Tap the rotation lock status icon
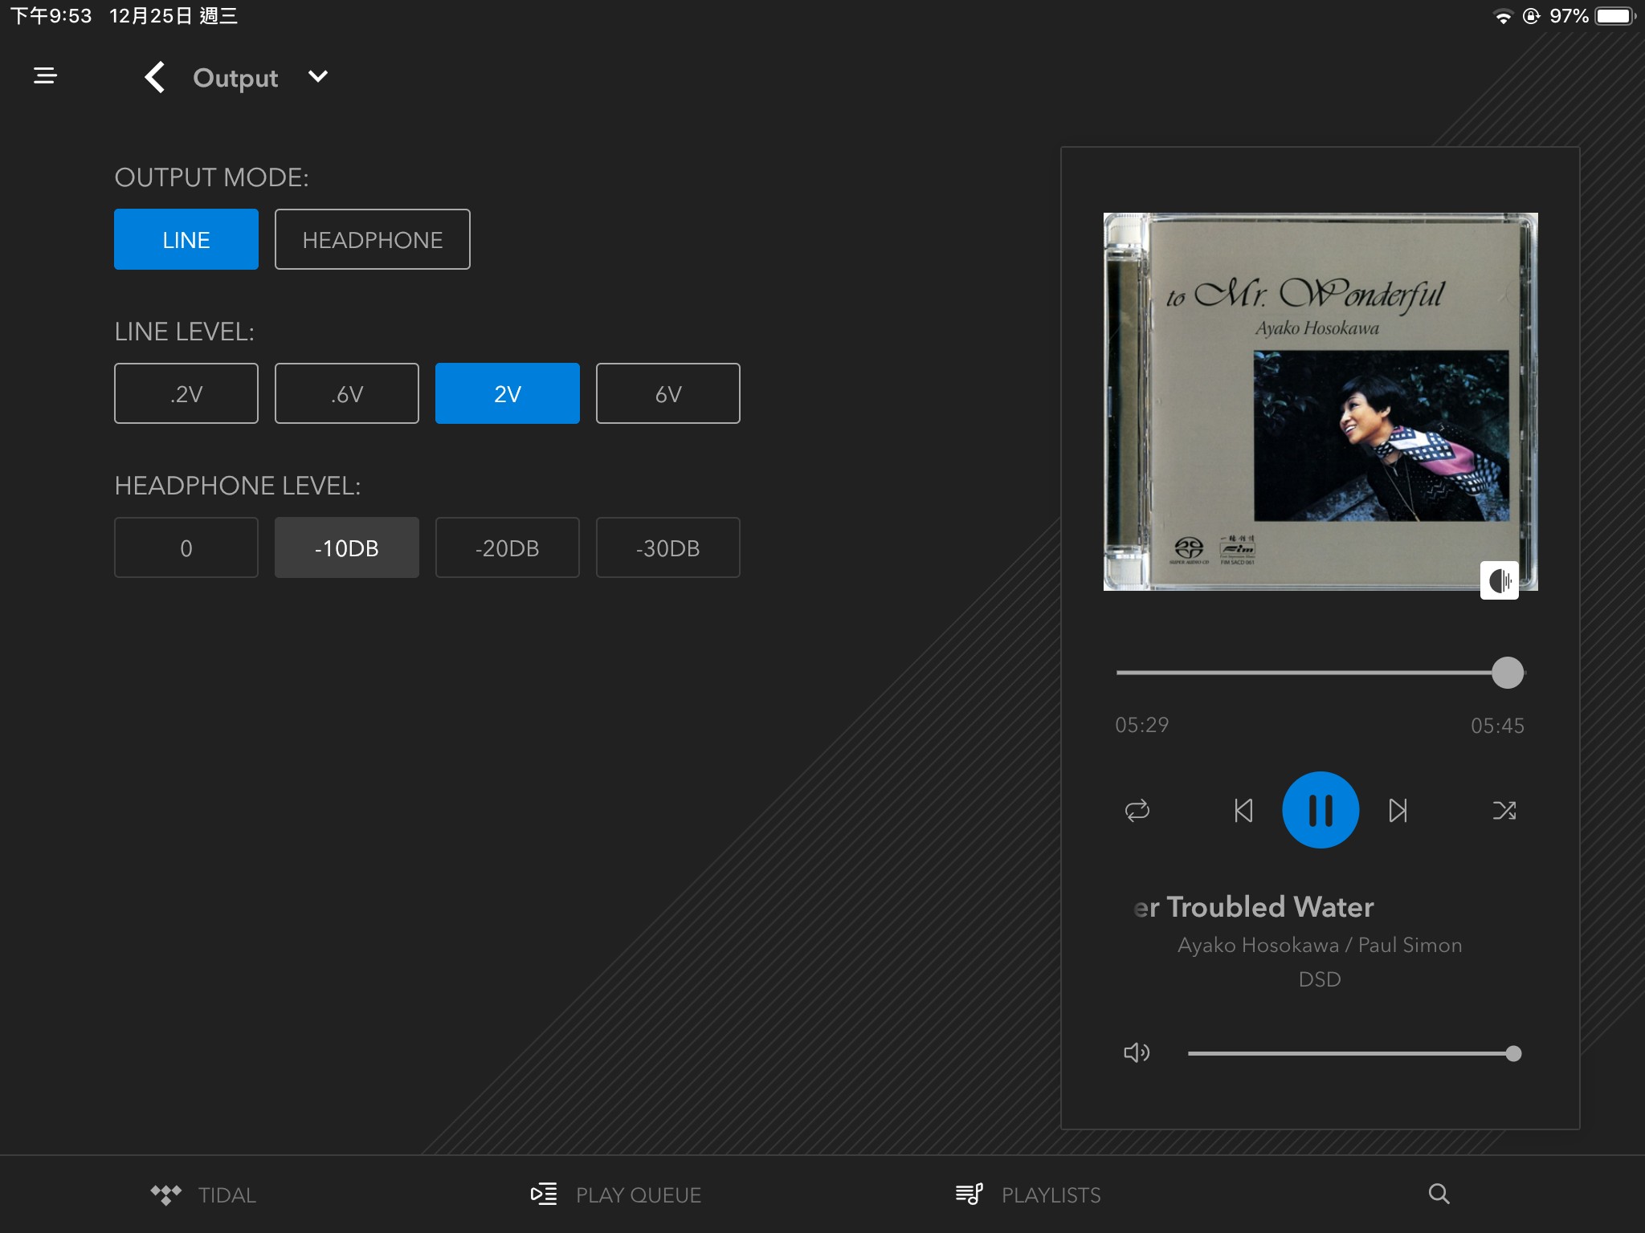 [x=1531, y=16]
